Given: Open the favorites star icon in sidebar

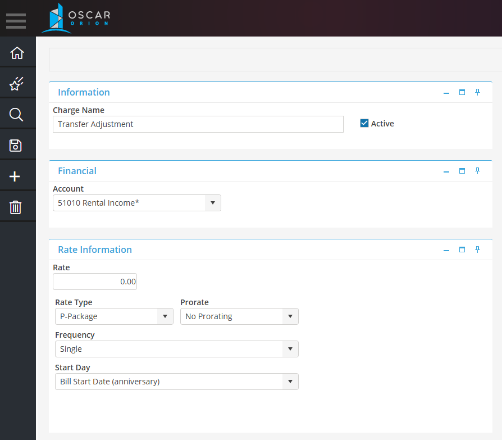Looking at the screenshot, I should click(x=17, y=84).
